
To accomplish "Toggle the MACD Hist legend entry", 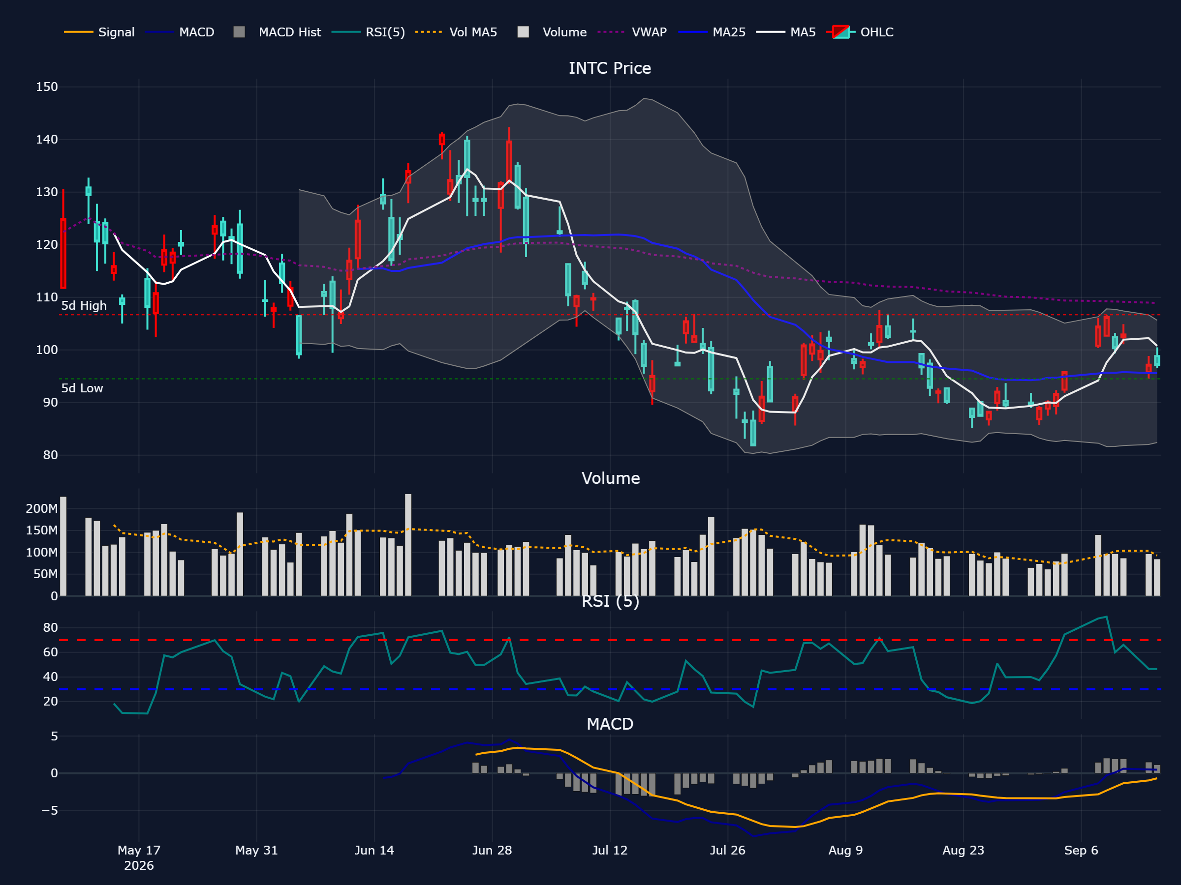I will point(277,32).
